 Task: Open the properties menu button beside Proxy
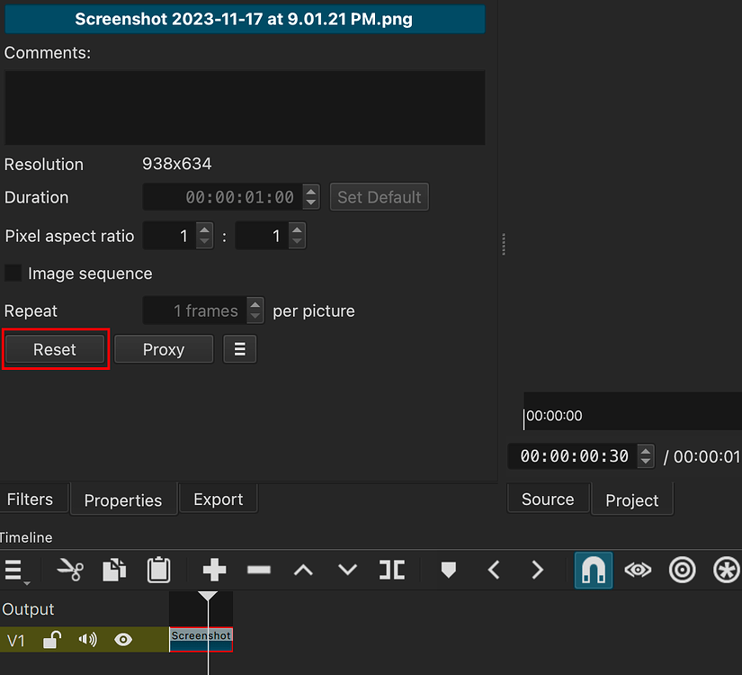(x=240, y=349)
